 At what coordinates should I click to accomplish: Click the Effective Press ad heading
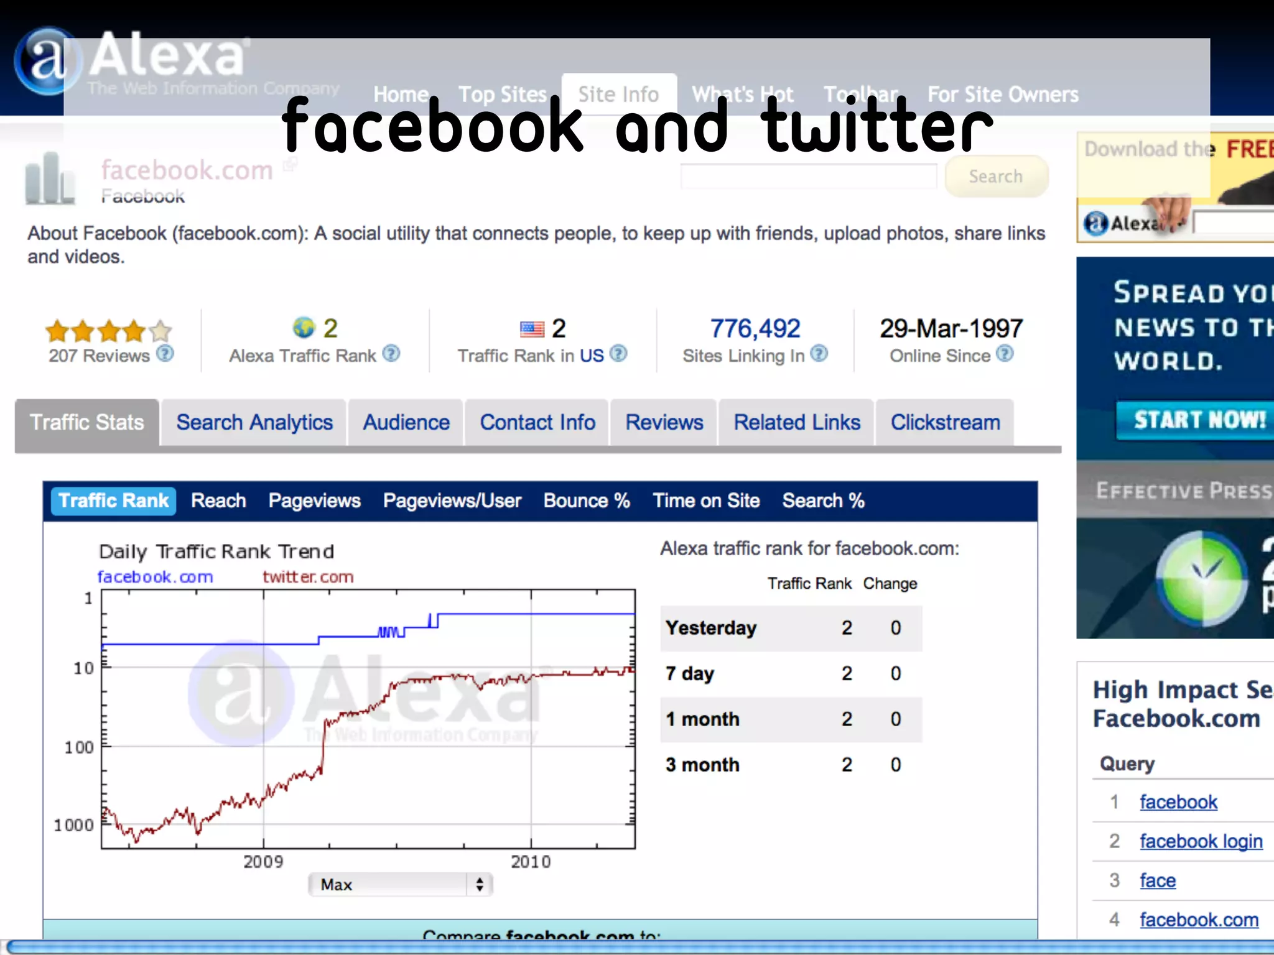(1184, 491)
